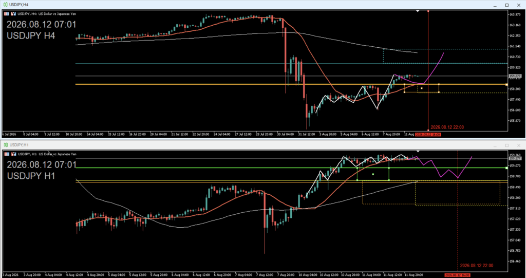The height and width of the screenshot is (278, 526).
Task: Select green rectangle center point on H1 chart
Action: (373, 174)
